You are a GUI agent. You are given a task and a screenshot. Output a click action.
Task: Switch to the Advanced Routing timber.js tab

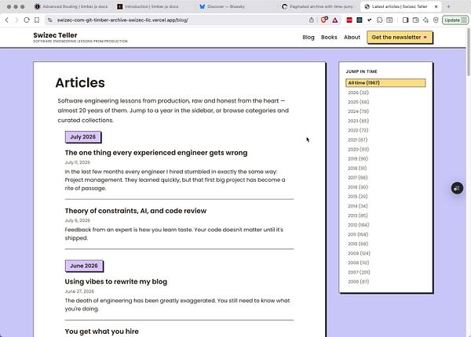point(71,6)
